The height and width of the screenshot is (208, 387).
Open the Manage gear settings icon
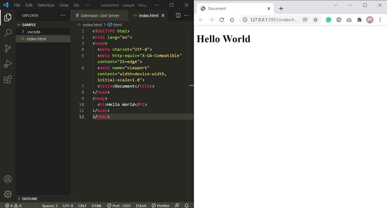click(x=8, y=194)
